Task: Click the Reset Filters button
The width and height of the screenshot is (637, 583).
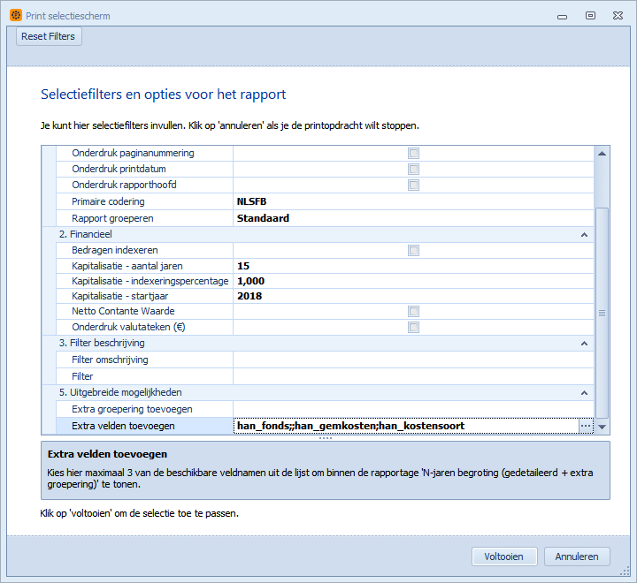Action: pos(48,36)
